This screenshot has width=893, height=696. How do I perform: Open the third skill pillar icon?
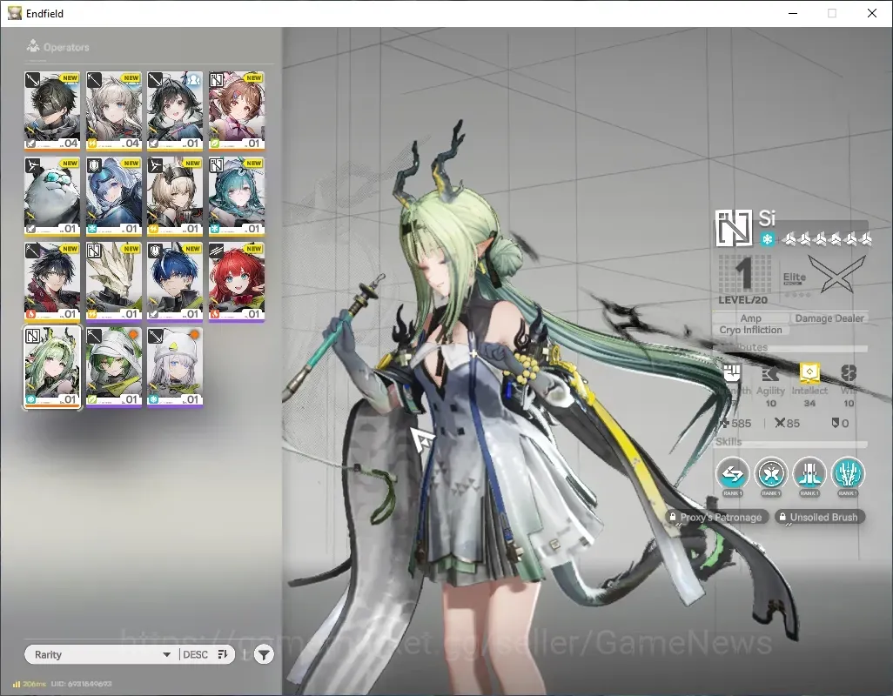coord(809,473)
